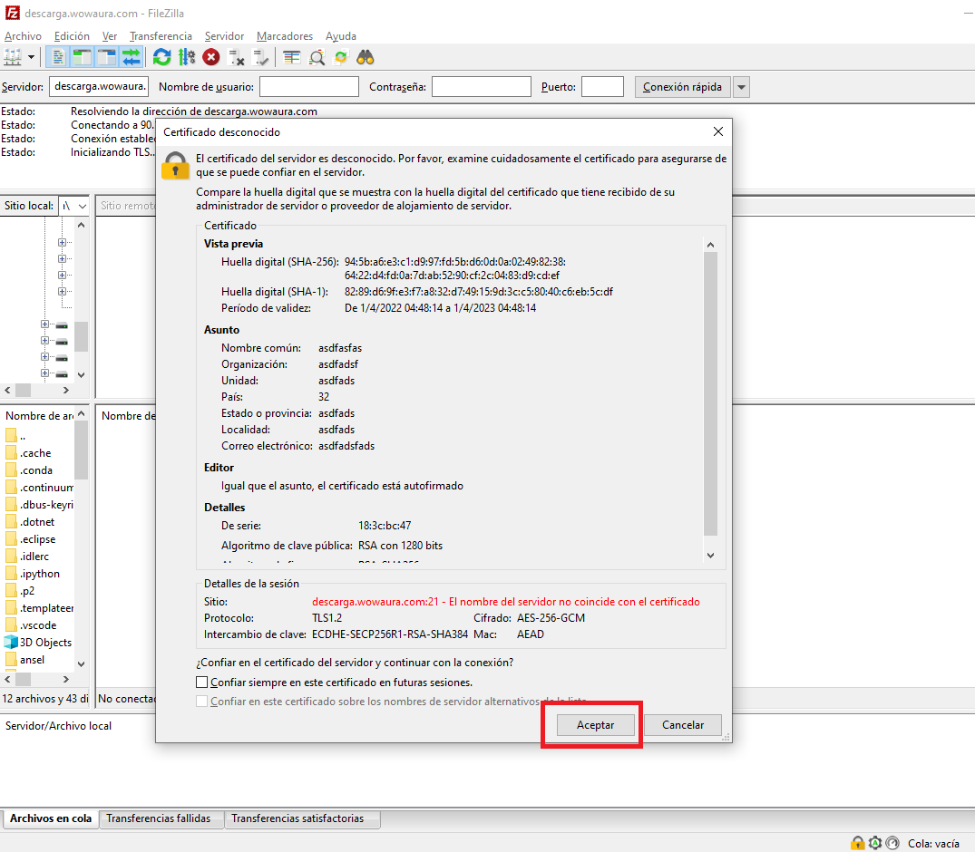Screen dimensions: 975x852
Task: Click the speed limits gauge icon in status bar
Action: [x=892, y=843]
